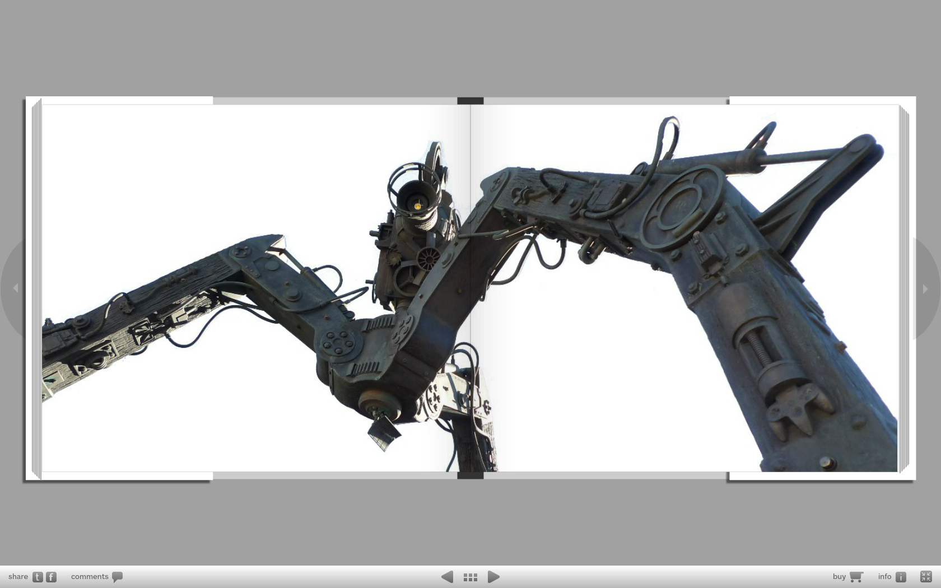941x588 pixels.
Task: Click the 'comments' text label
Action: pyautogui.click(x=90, y=577)
